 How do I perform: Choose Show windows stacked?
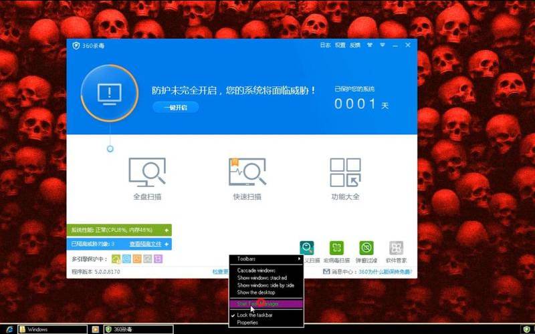pos(266,278)
